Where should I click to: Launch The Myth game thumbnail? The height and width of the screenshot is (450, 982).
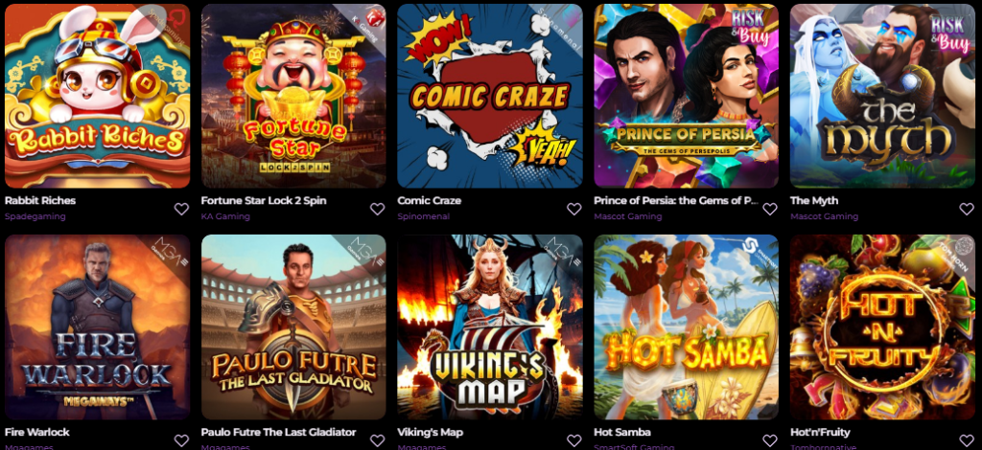[x=882, y=96]
